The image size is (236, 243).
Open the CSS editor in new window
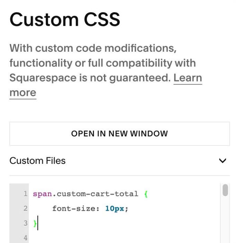point(120,134)
